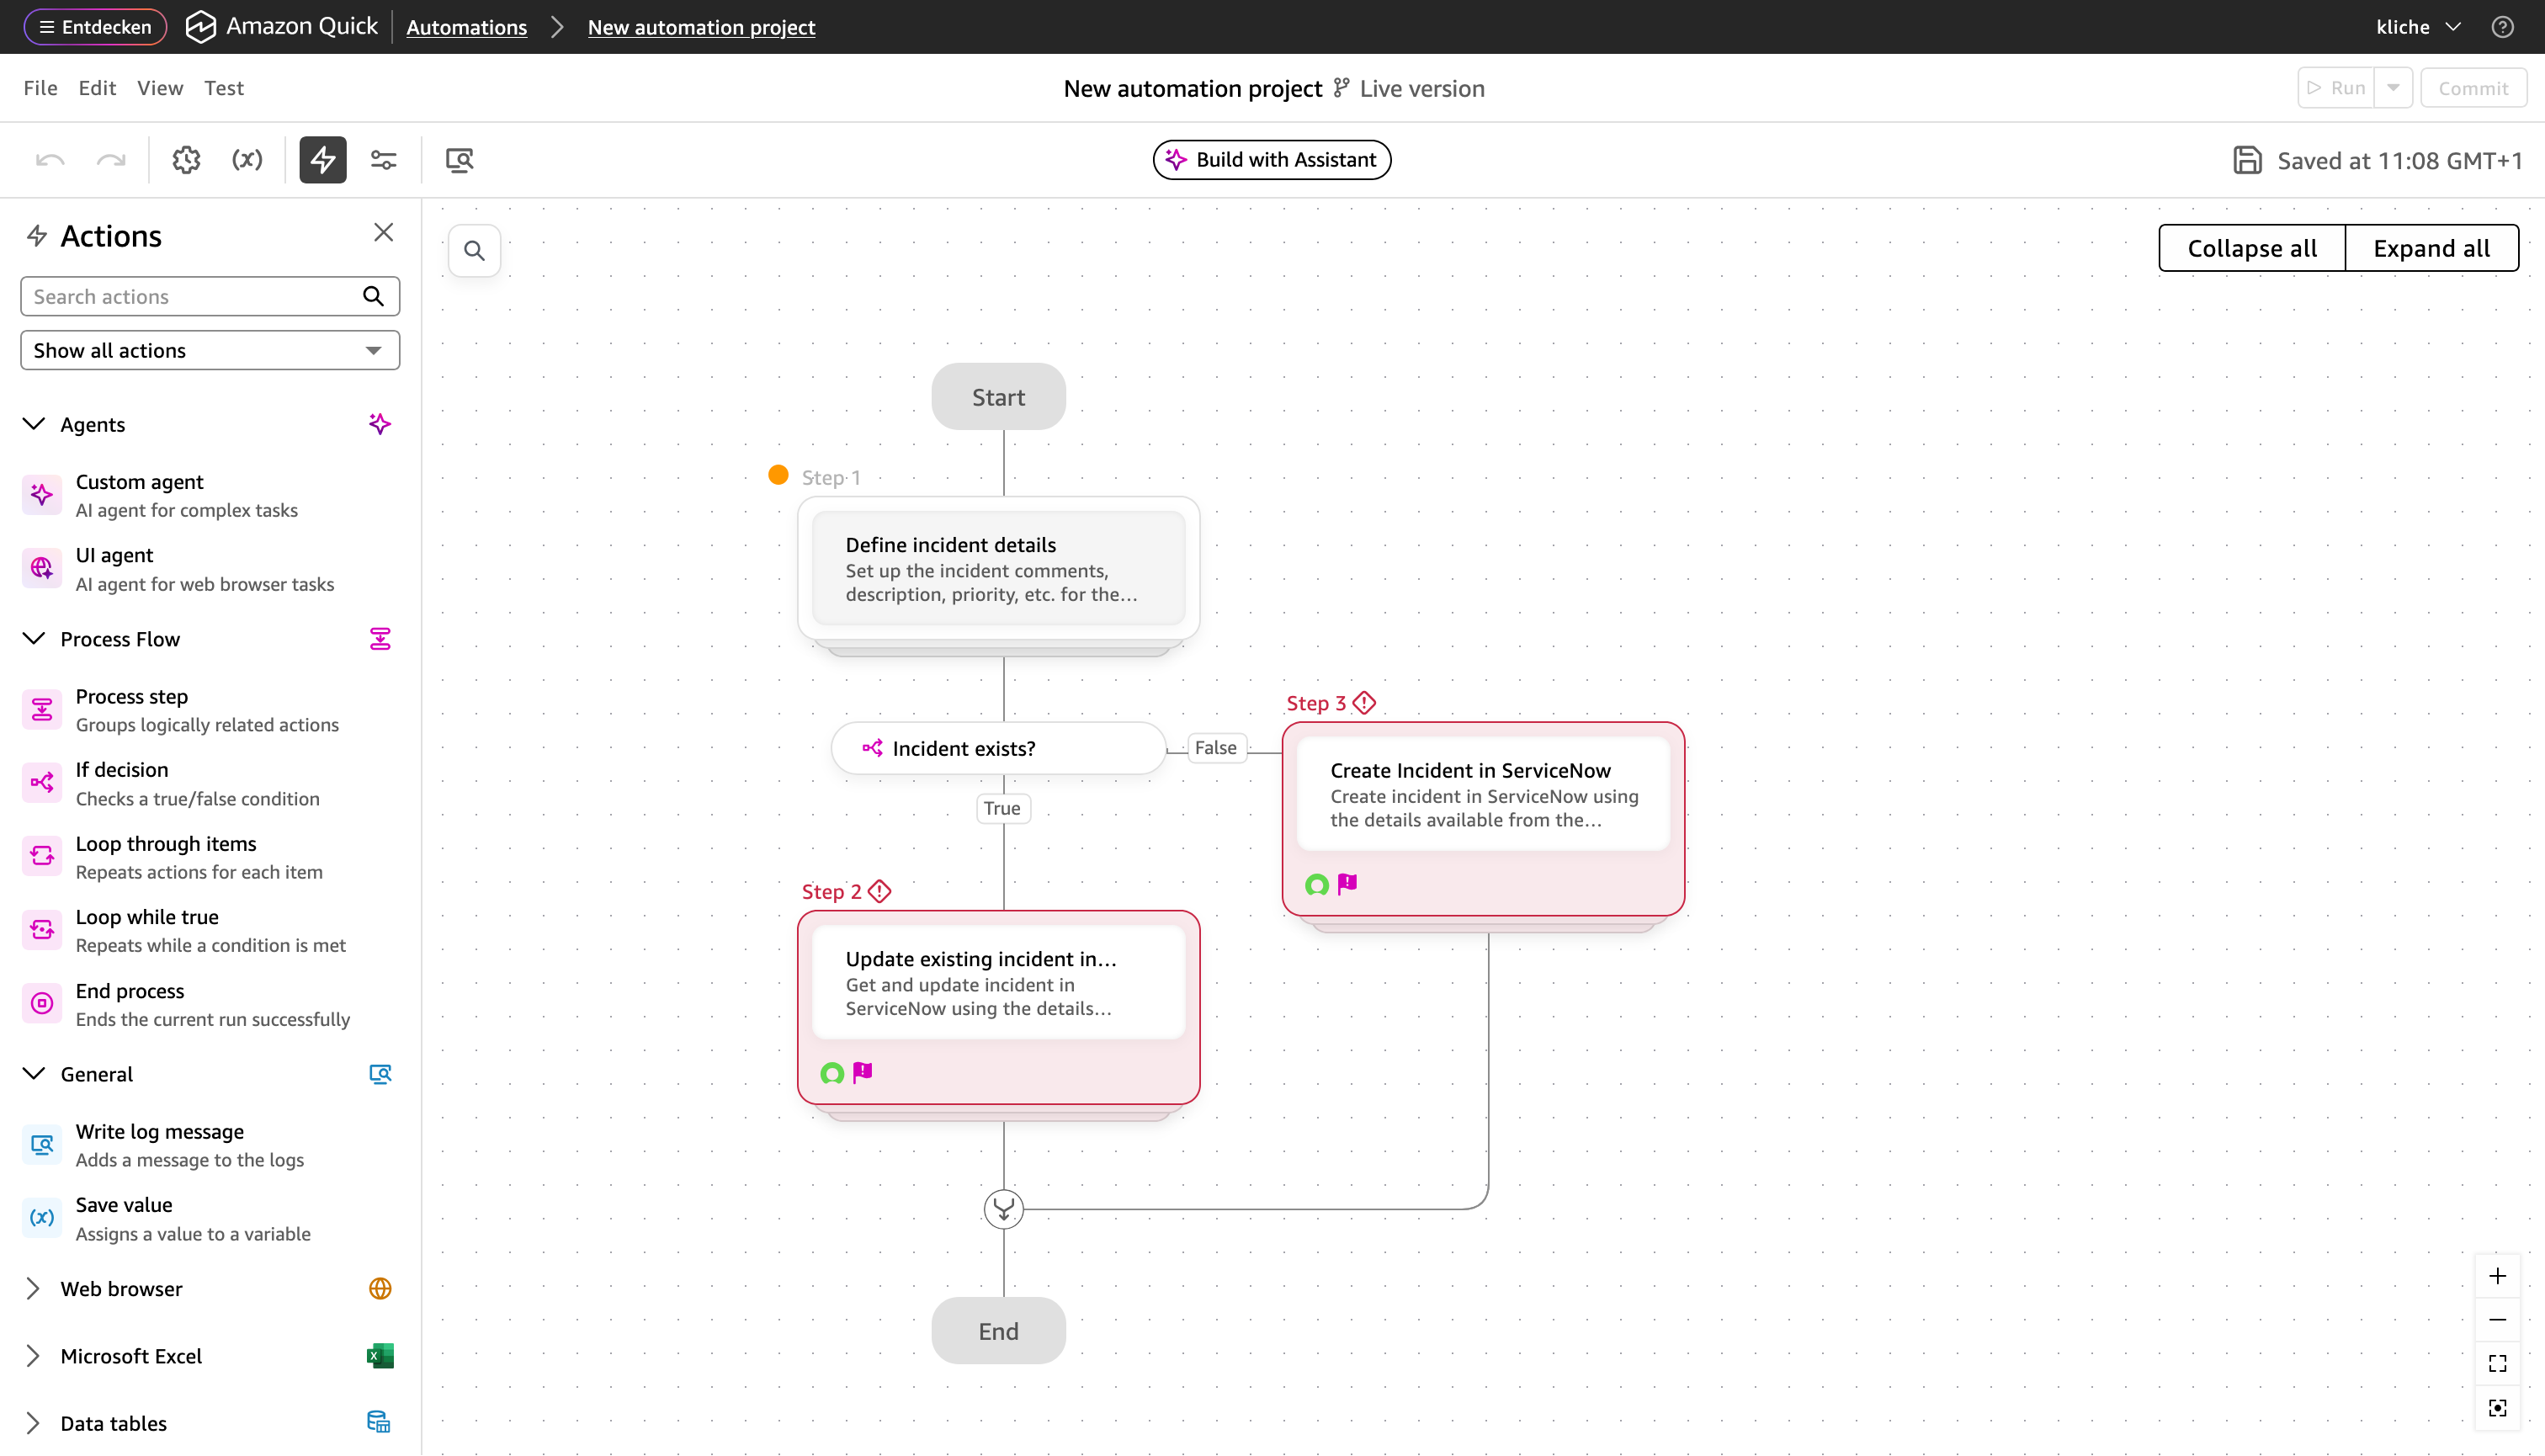Open the Edit menu
The width and height of the screenshot is (2545, 1456).
[x=97, y=88]
